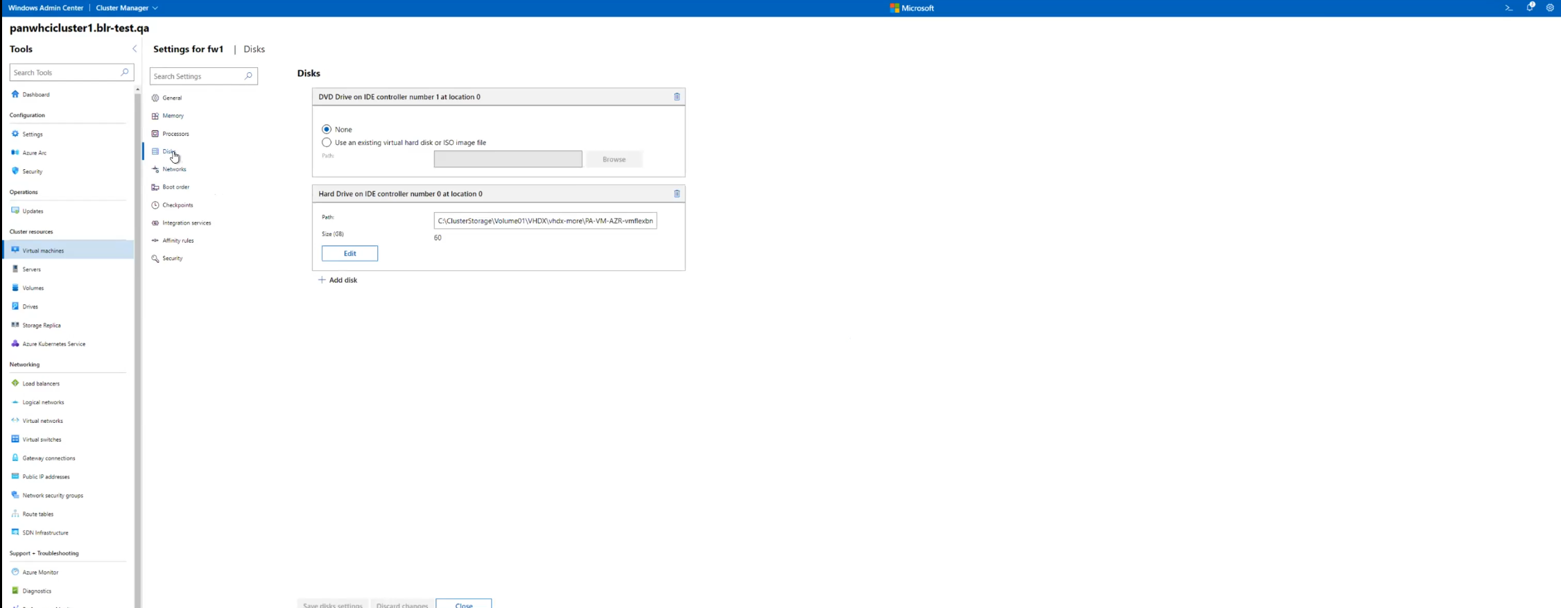1561x608 pixels.
Task: Click the Azure Kubernetes Service icon
Action: 15,343
